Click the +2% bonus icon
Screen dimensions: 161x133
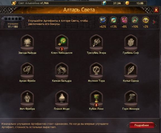145,20
